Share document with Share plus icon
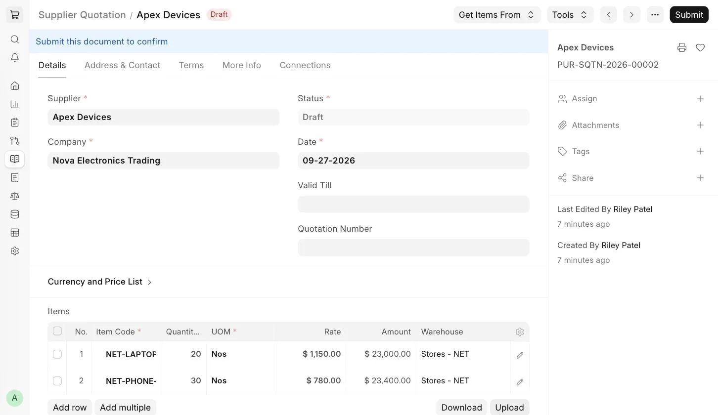The image size is (718, 415). [x=700, y=178]
